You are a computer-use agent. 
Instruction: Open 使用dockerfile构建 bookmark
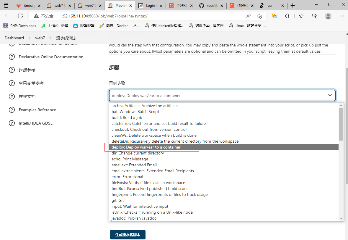164,26
